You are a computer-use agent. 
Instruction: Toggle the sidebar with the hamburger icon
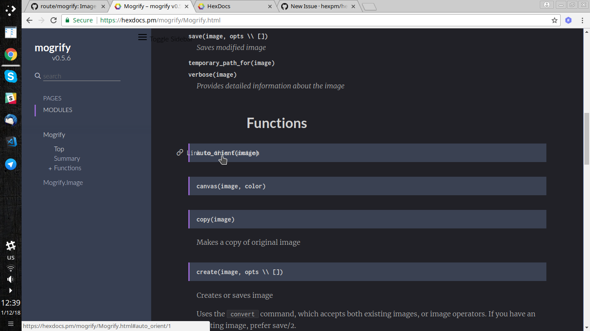point(143,37)
